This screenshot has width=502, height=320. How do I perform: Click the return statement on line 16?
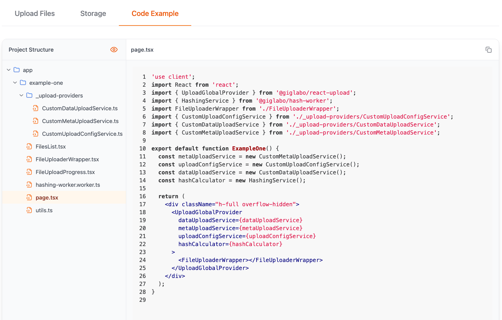click(171, 196)
